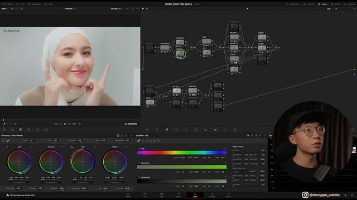Switch to the Fairlight page
The height and width of the screenshot is (200, 357).
[212, 195]
